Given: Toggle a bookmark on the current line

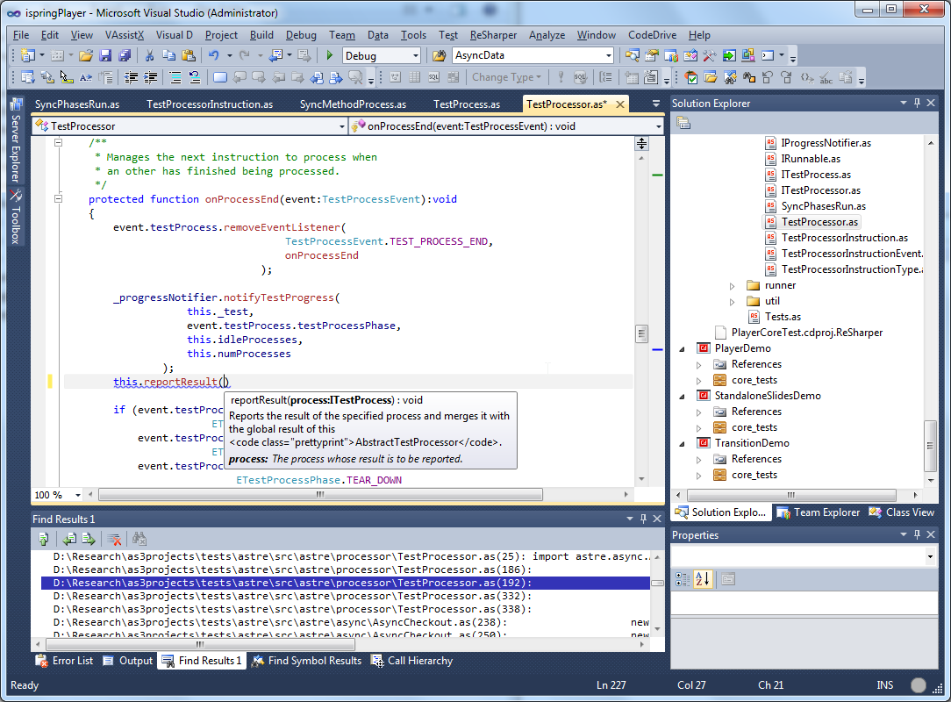Looking at the screenshot, I should point(219,78).
